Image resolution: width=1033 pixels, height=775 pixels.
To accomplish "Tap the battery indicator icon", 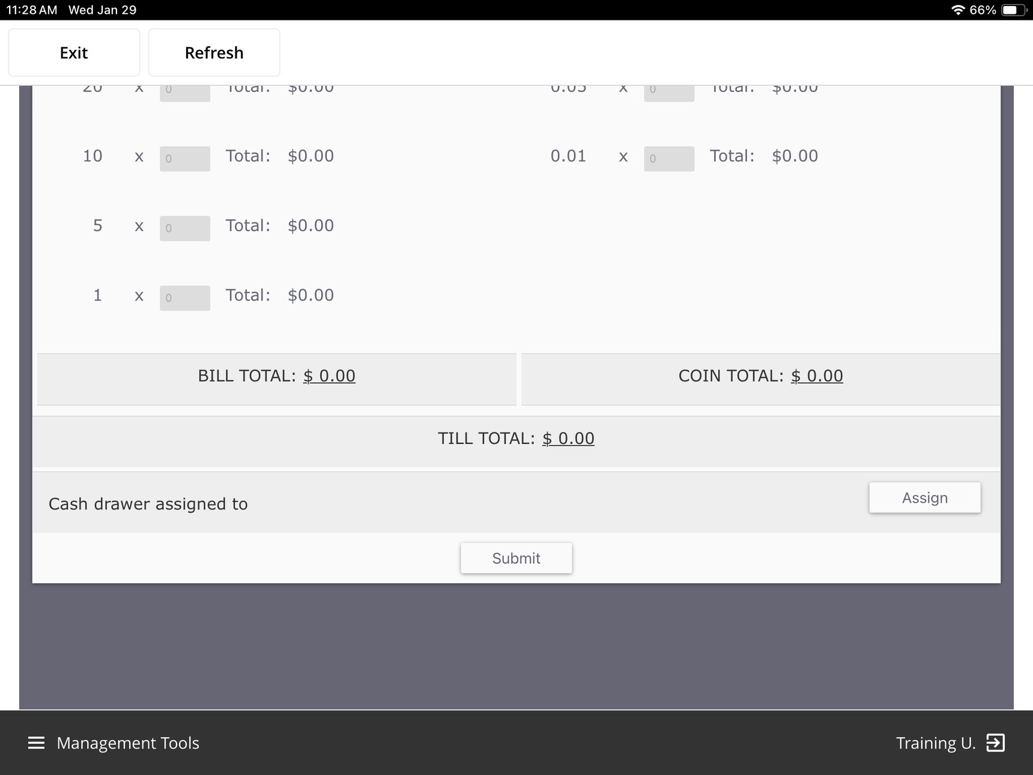I will [1015, 10].
